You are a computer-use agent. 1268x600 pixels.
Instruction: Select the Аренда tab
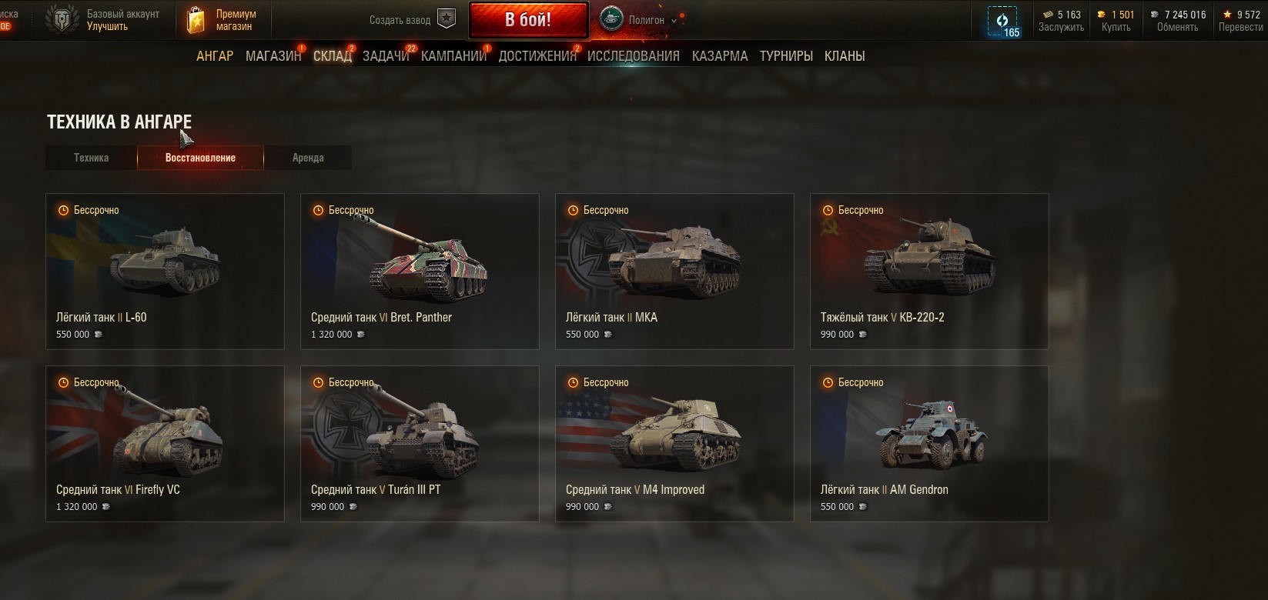coord(308,158)
